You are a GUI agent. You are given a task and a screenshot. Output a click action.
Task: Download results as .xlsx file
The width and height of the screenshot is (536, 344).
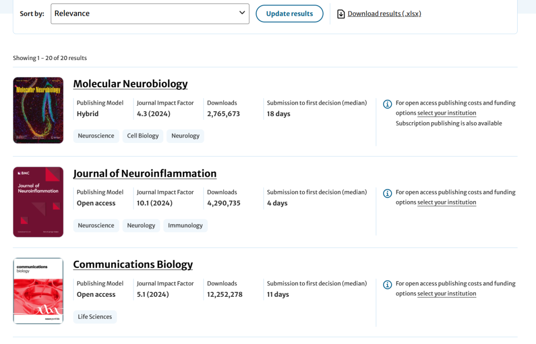click(x=384, y=14)
